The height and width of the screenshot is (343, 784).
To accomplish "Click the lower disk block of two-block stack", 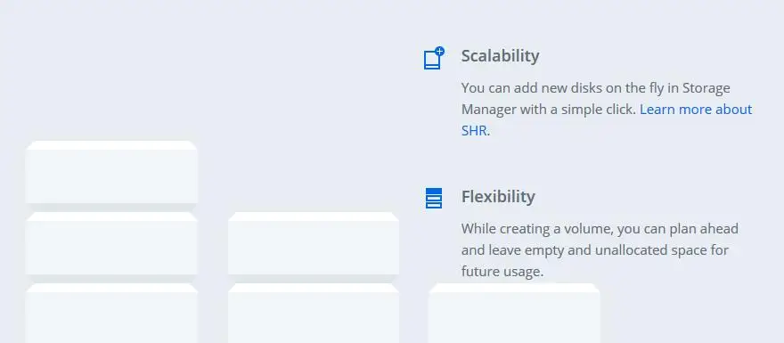I will (314, 314).
